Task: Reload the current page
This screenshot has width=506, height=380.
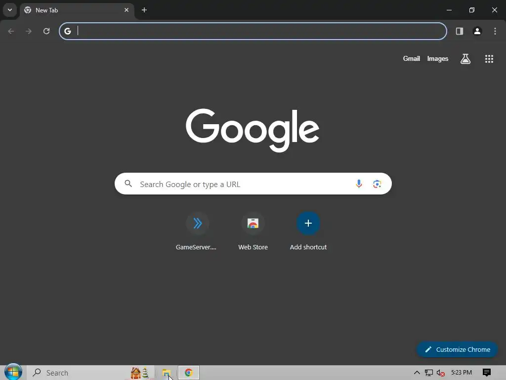Action: (46, 31)
